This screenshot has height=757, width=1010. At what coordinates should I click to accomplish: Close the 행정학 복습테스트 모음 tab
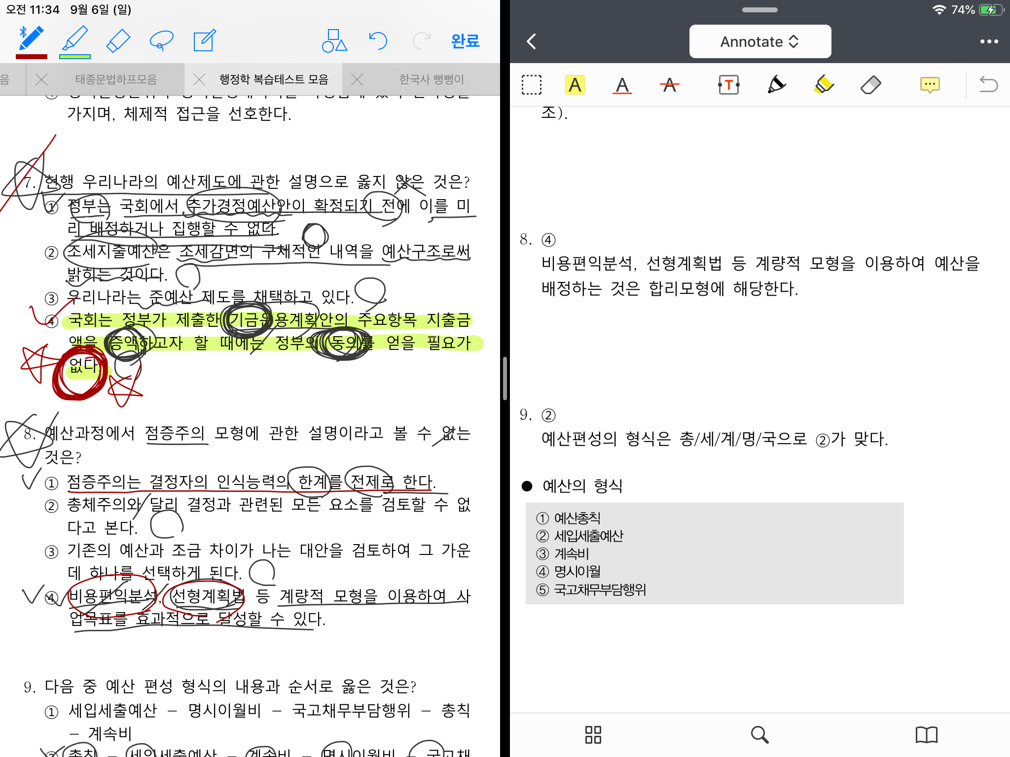pos(199,79)
